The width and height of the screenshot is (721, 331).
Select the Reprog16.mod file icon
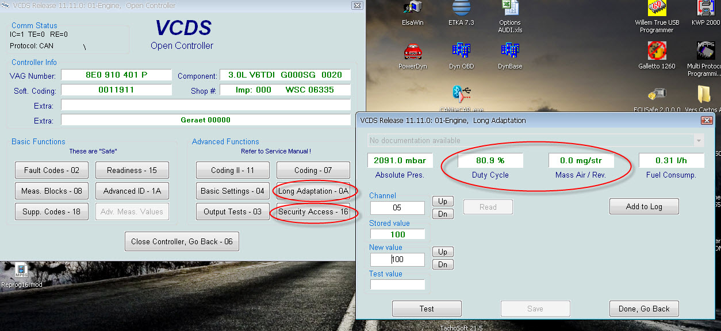21,271
